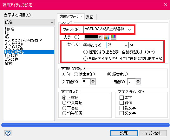
Task: Open the black カラー(C) swatch dropdown
Action: pos(93,37)
